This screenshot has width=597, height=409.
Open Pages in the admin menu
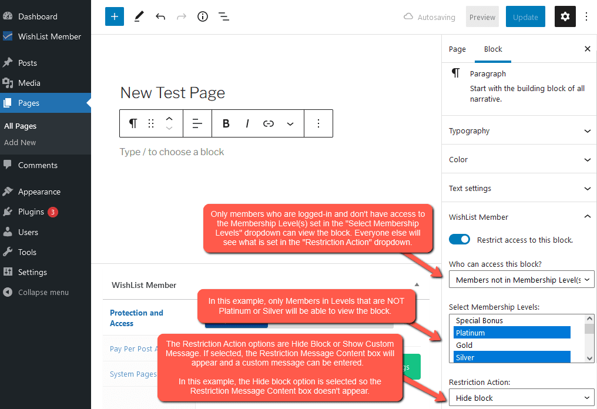[x=45, y=103]
